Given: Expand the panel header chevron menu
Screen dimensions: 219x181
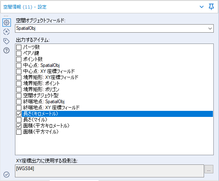Looking at the screenshot, I should point(202,7).
